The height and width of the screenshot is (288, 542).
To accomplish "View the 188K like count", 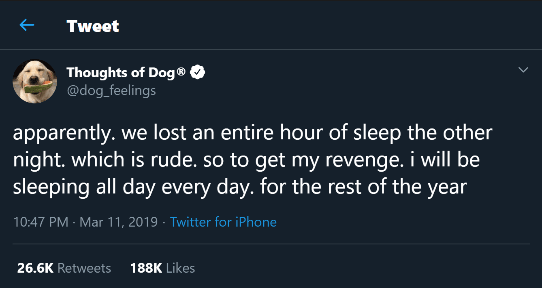I will [x=146, y=268].
